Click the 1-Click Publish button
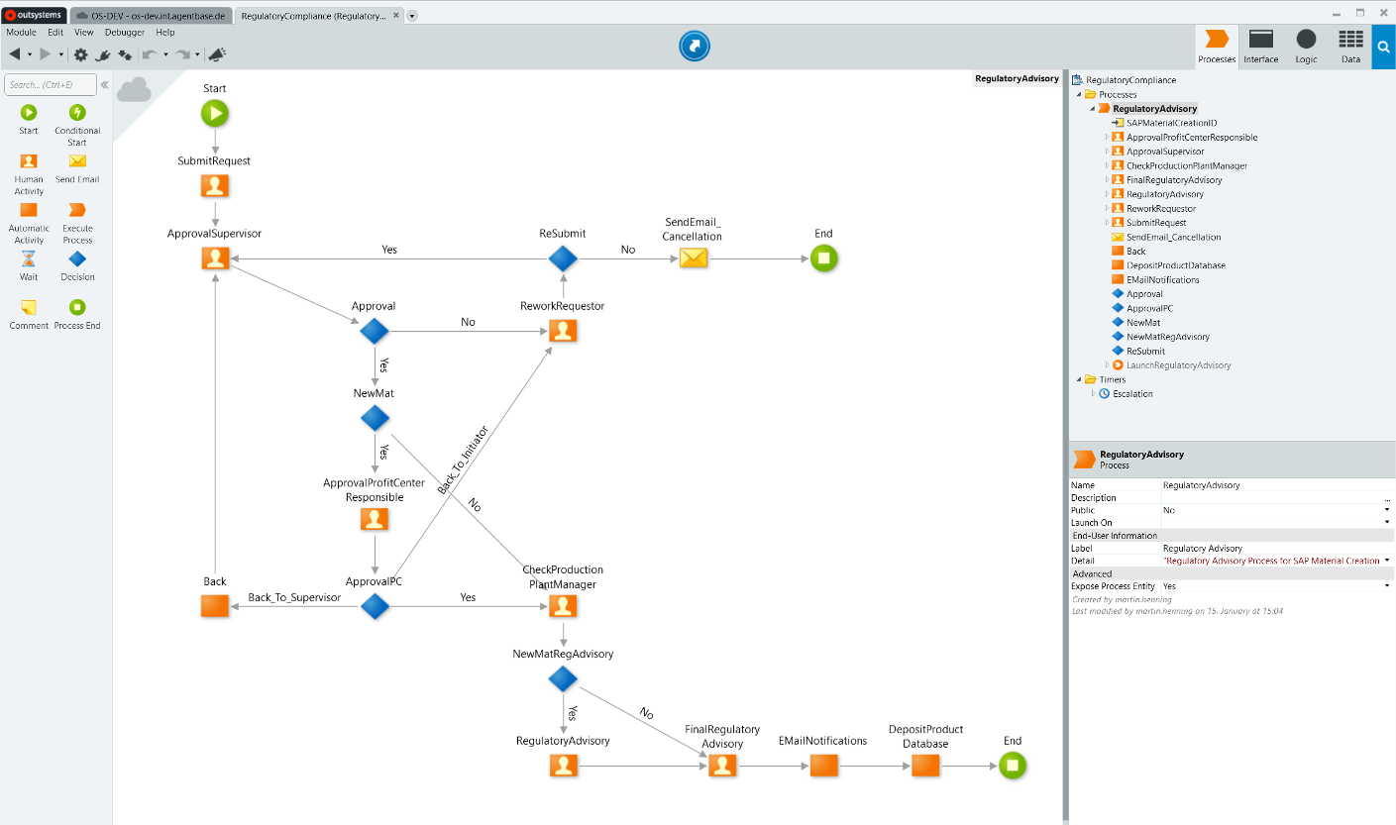Screen dimensions: 1396x825 [694, 45]
